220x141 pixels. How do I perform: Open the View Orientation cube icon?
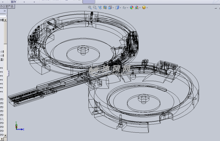tap(110, 8)
